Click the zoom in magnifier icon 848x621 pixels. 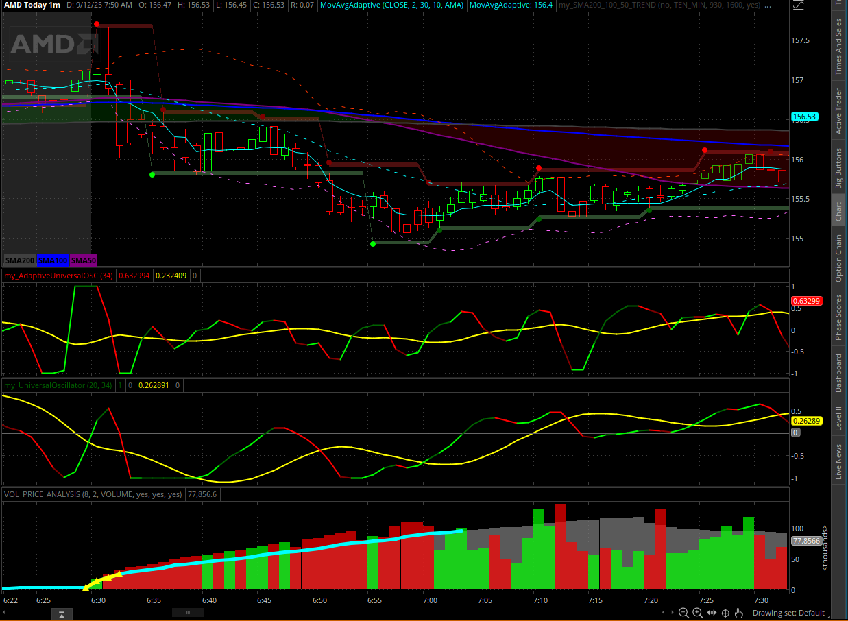[697, 613]
